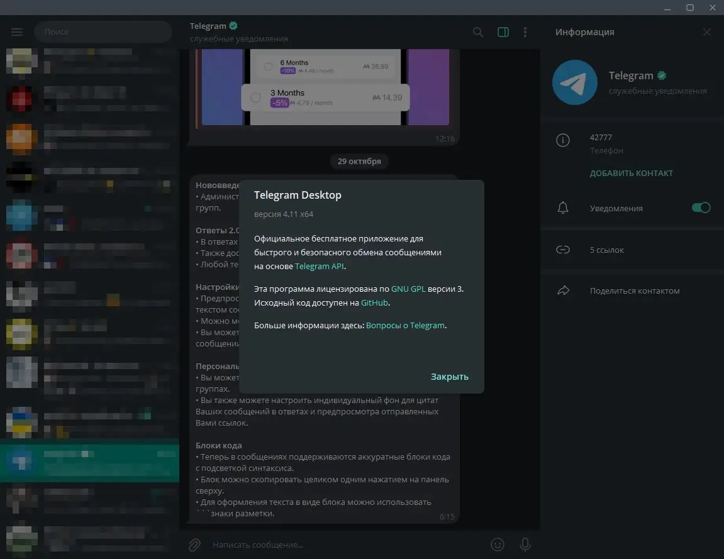Open the Telegram profile avatar in info panel
Screen dimensions: 724x559
tap(574, 82)
